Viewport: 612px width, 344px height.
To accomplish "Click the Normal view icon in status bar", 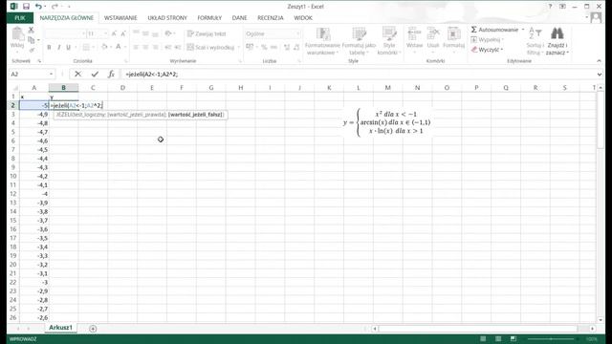I will coord(483,339).
